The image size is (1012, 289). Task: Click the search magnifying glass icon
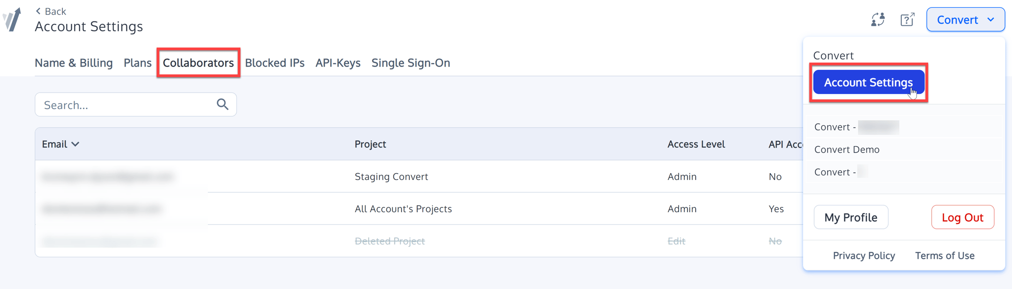(x=222, y=104)
